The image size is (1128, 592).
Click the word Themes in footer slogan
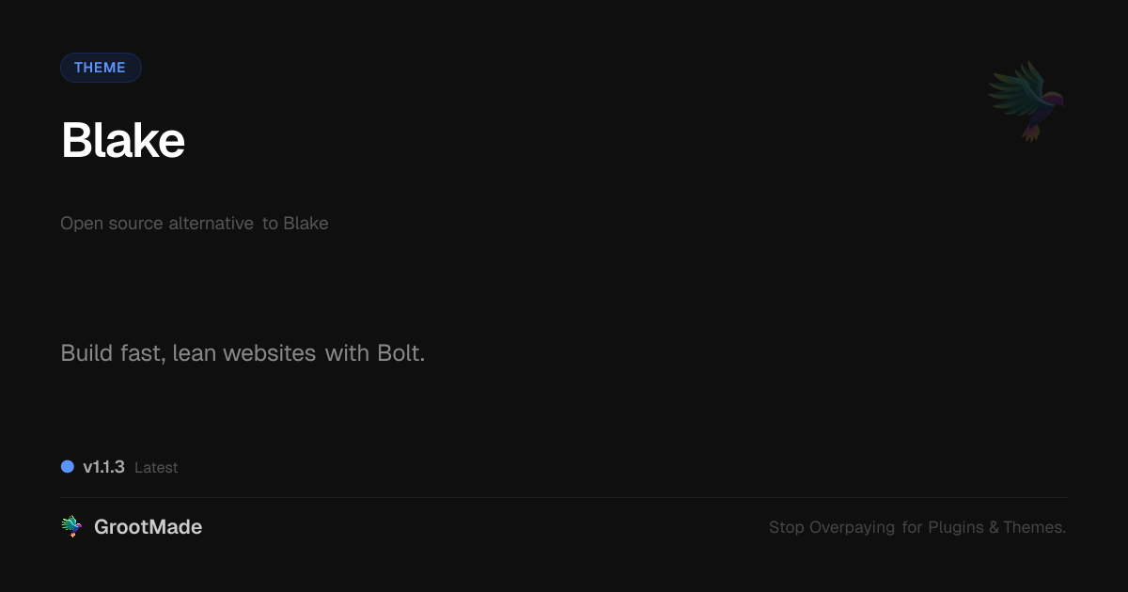click(1034, 527)
